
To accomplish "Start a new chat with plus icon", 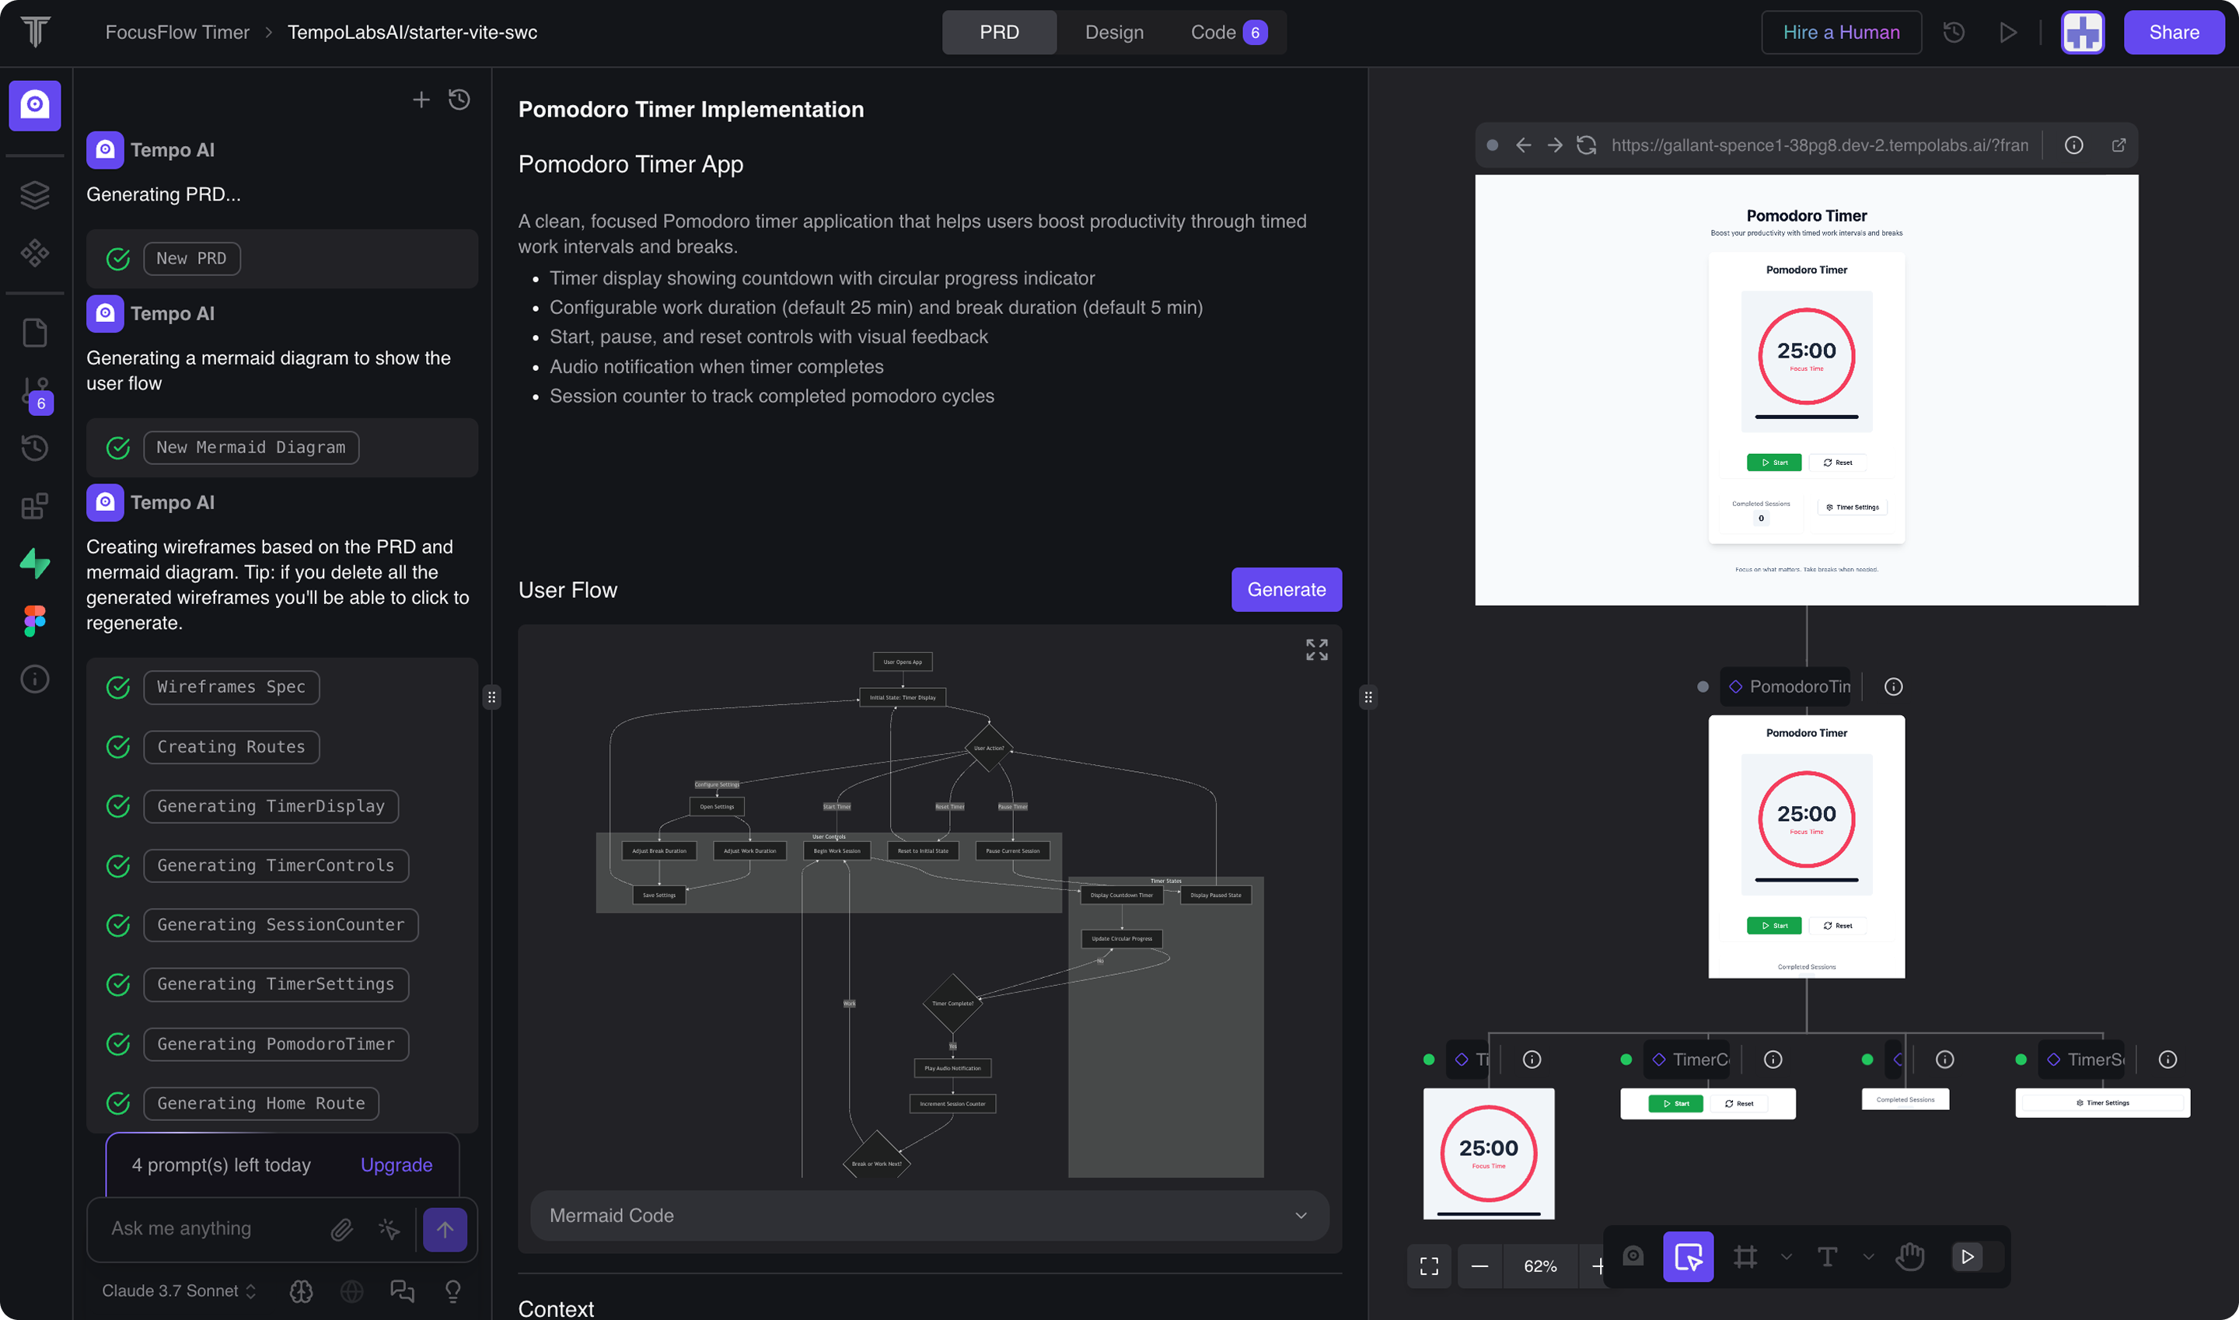I will coord(421,100).
